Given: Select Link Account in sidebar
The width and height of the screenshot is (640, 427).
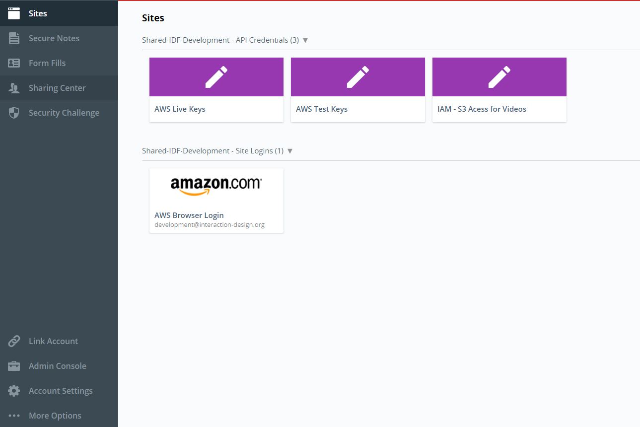Looking at the screenshot, I should point(59,341).
